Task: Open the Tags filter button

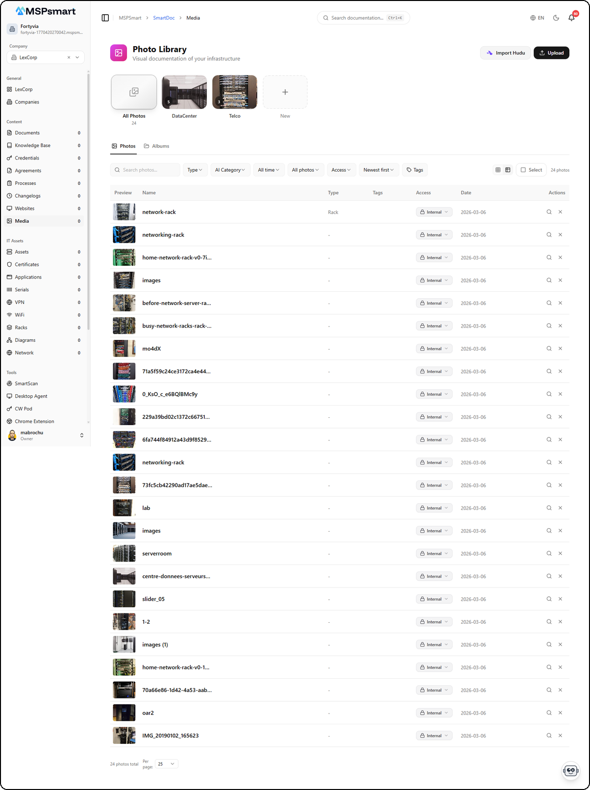Action: tap(415, 170)
